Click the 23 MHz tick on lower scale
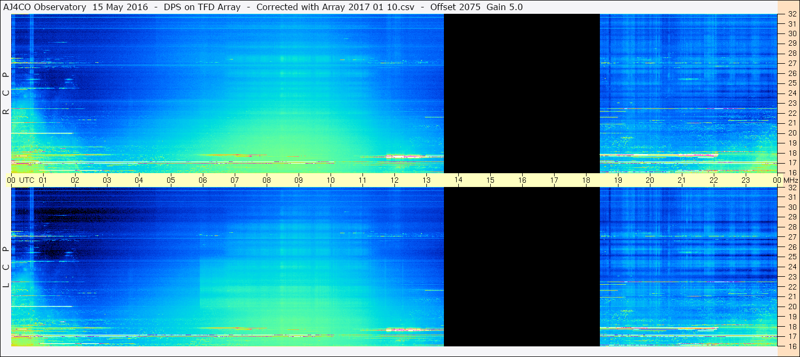800x357 pixels. (x=791, y=276)
